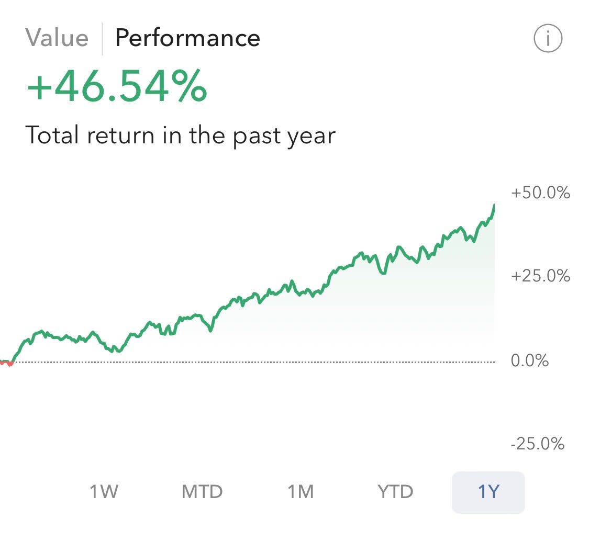Screen dimensions: 589x542
Task: Click the divider between Value and Performance
Action: point(102,39)
